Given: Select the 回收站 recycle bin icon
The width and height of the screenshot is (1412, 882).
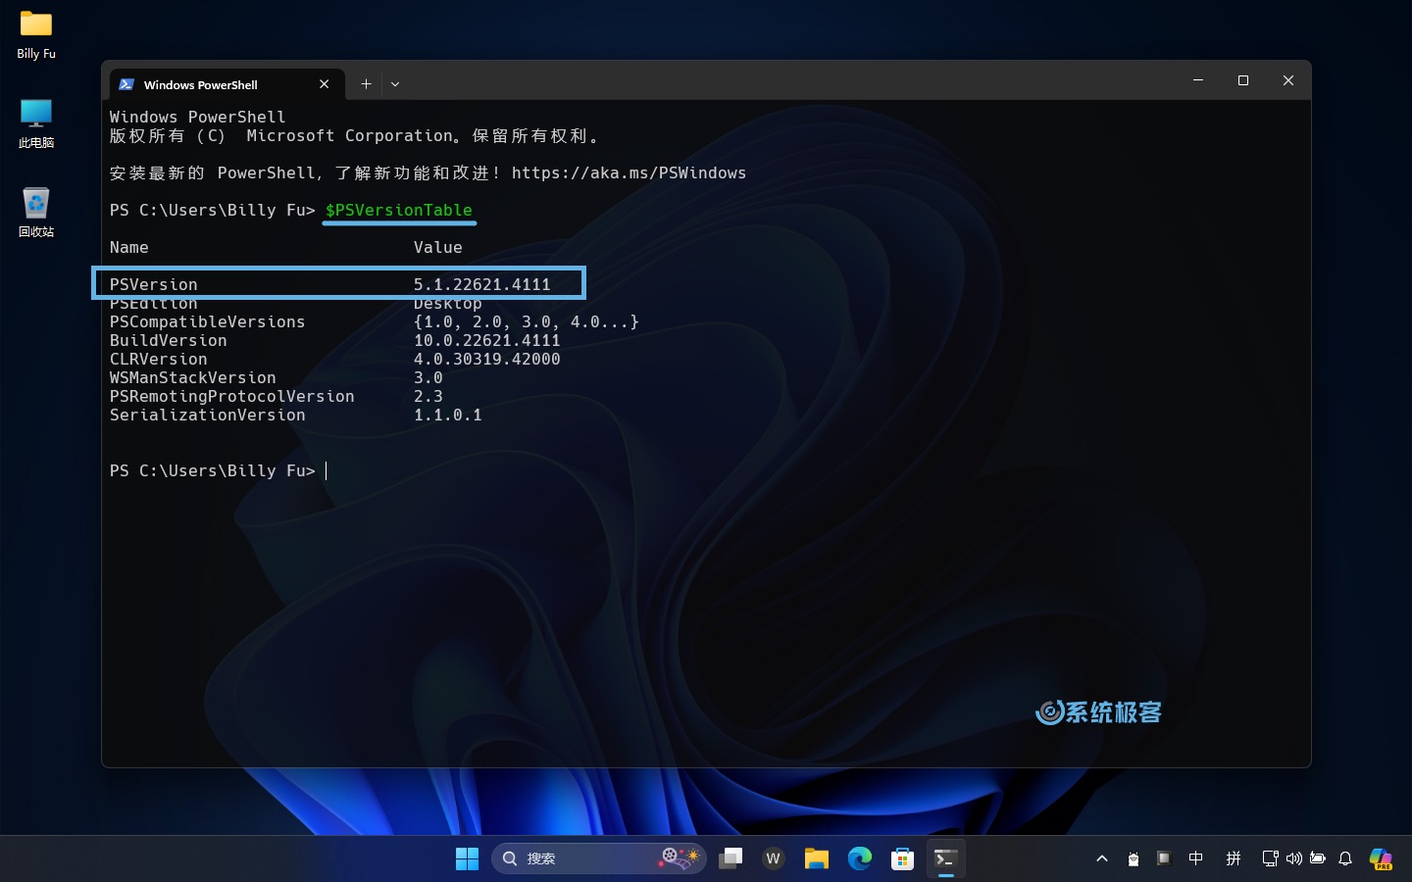Looking at the screenshot, I should [36, 213].
